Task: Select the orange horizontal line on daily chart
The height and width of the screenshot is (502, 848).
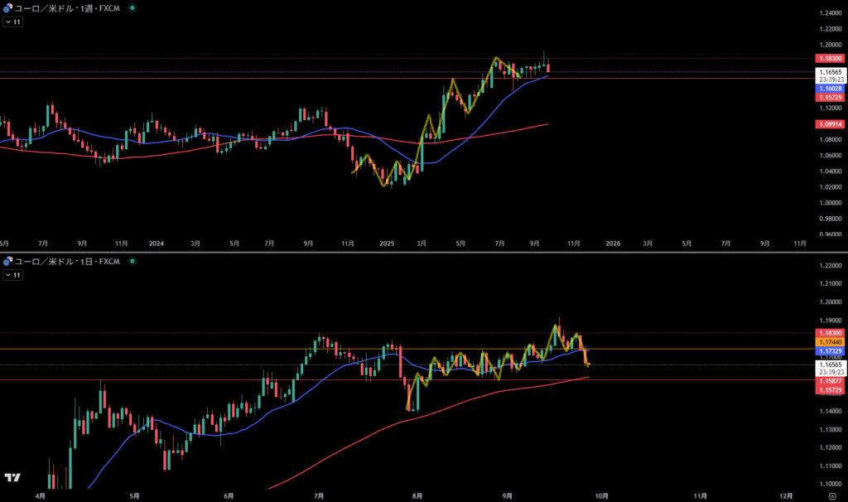Action: click(248, 349)
